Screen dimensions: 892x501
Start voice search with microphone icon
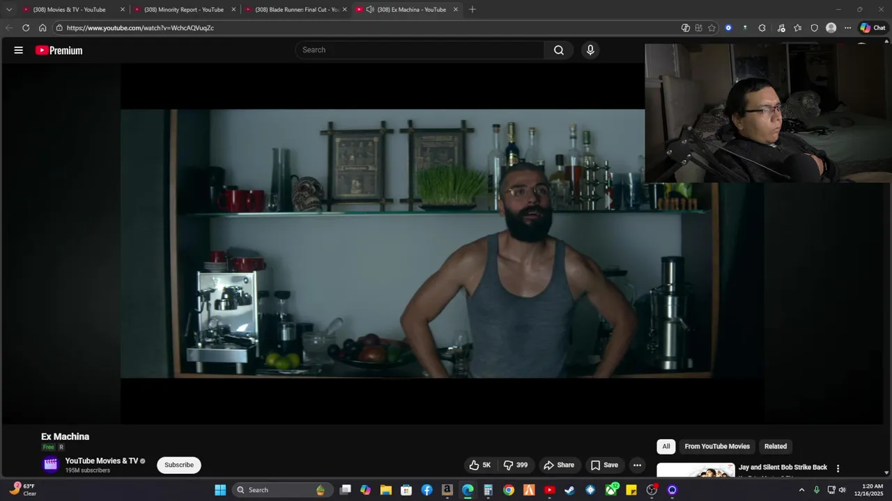[x=590, y=50]
